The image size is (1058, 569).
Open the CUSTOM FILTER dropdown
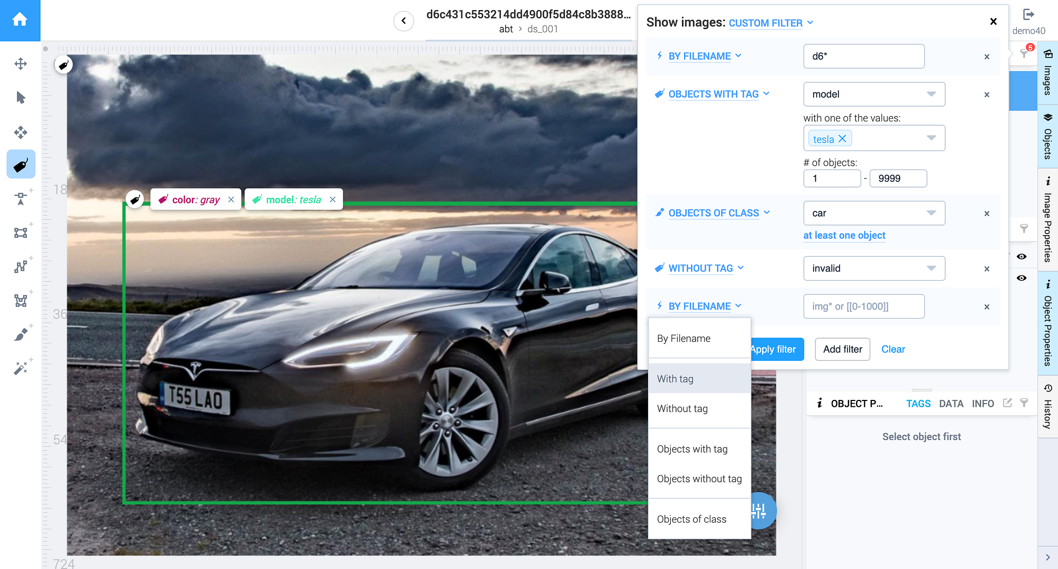click(770, 23)
